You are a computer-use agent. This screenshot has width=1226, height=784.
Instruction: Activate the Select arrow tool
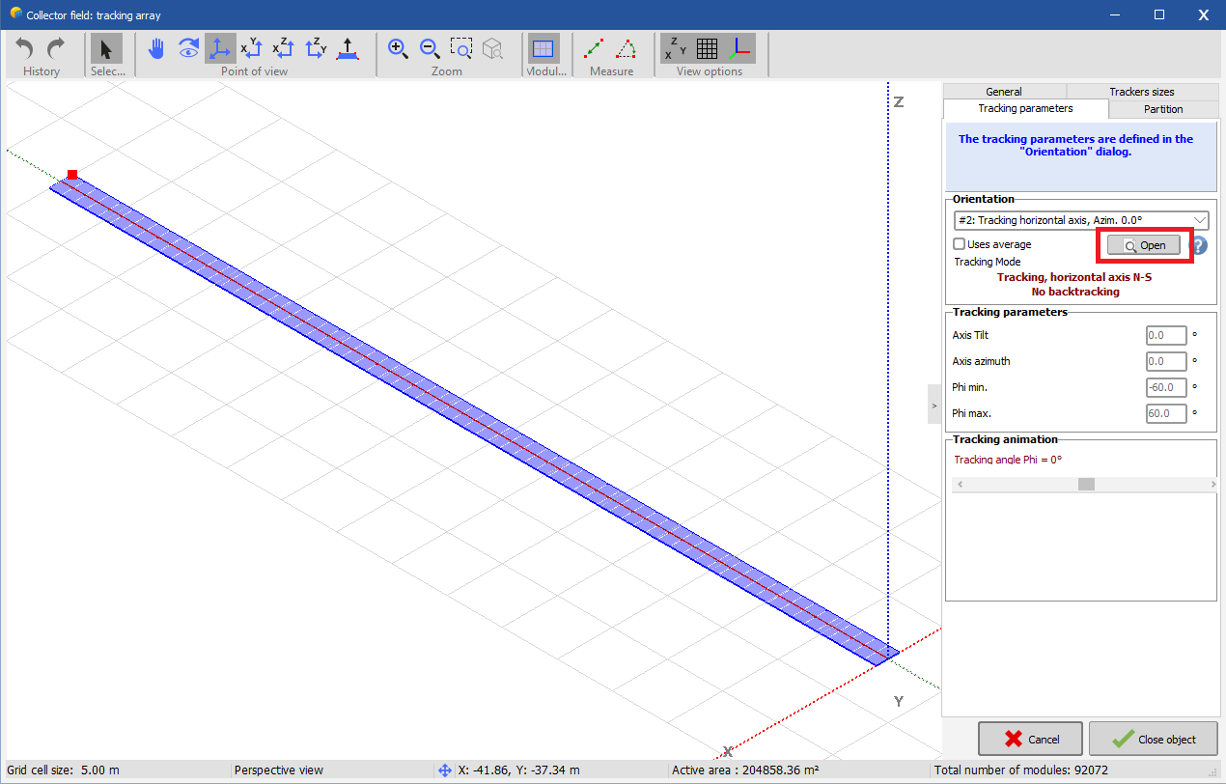coord(107,48)
